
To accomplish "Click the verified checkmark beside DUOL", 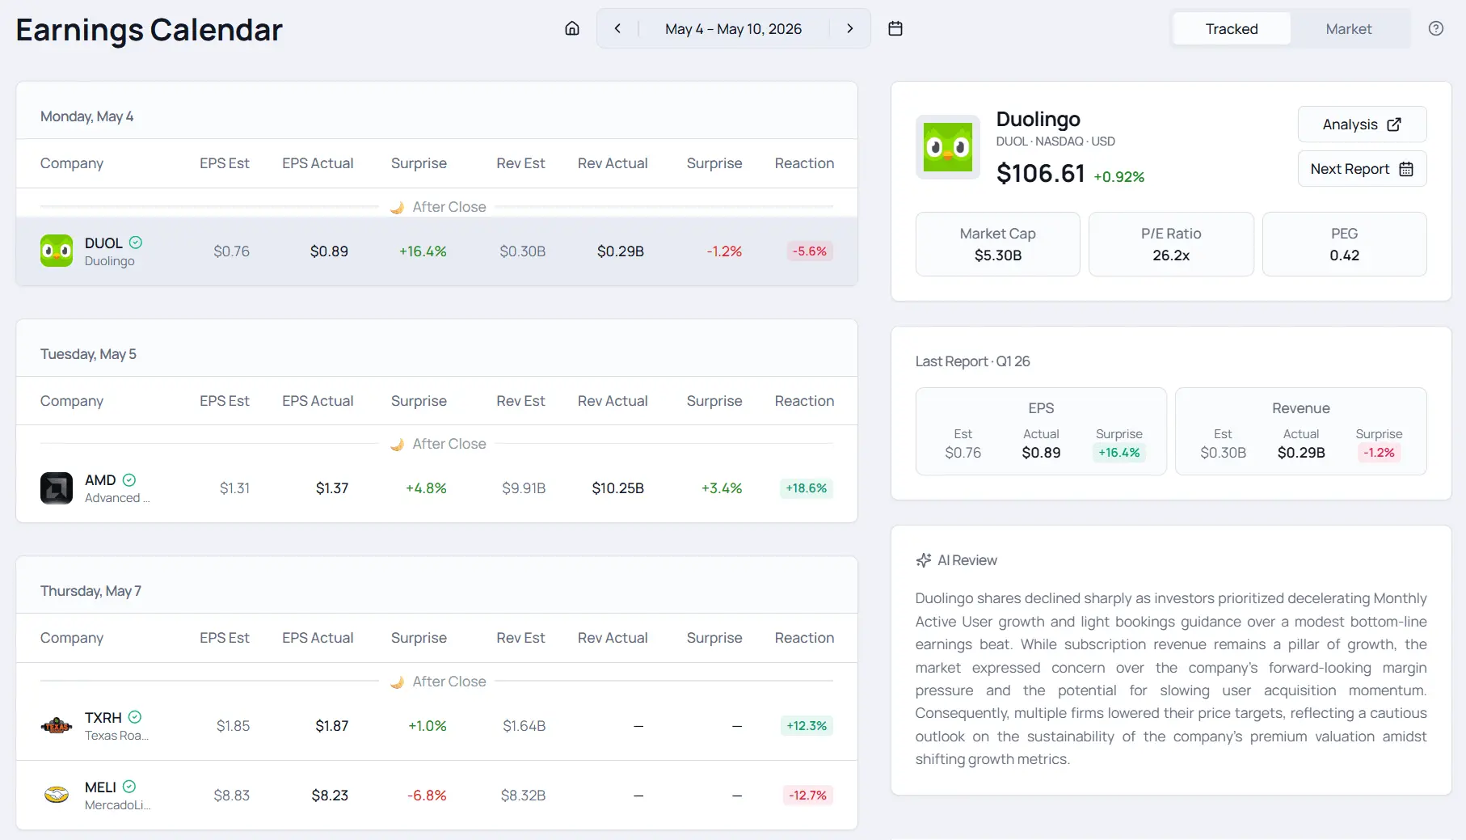I will tap(136, 243).
